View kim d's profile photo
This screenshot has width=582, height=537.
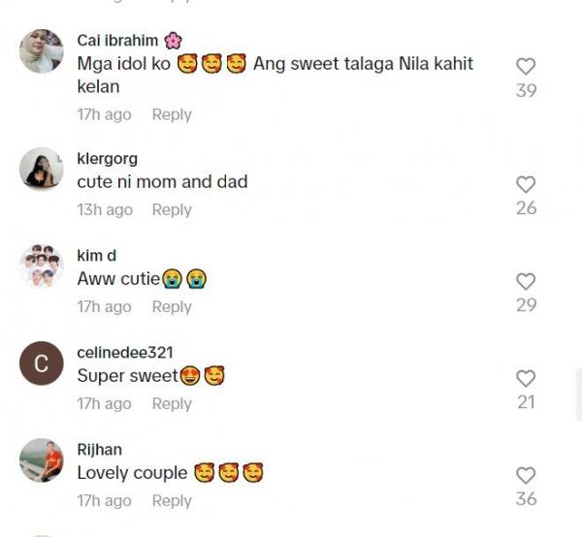tap(41, 267)
